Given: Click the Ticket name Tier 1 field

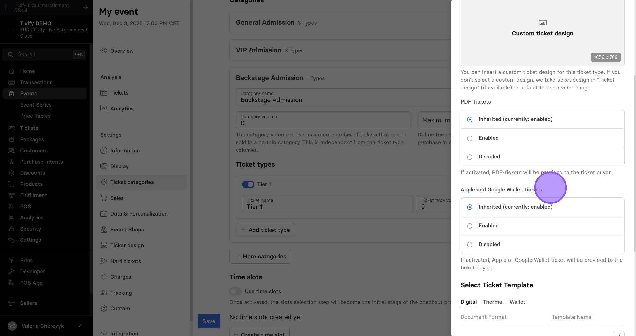Looking at the screenshot, I should click(327, 204).
